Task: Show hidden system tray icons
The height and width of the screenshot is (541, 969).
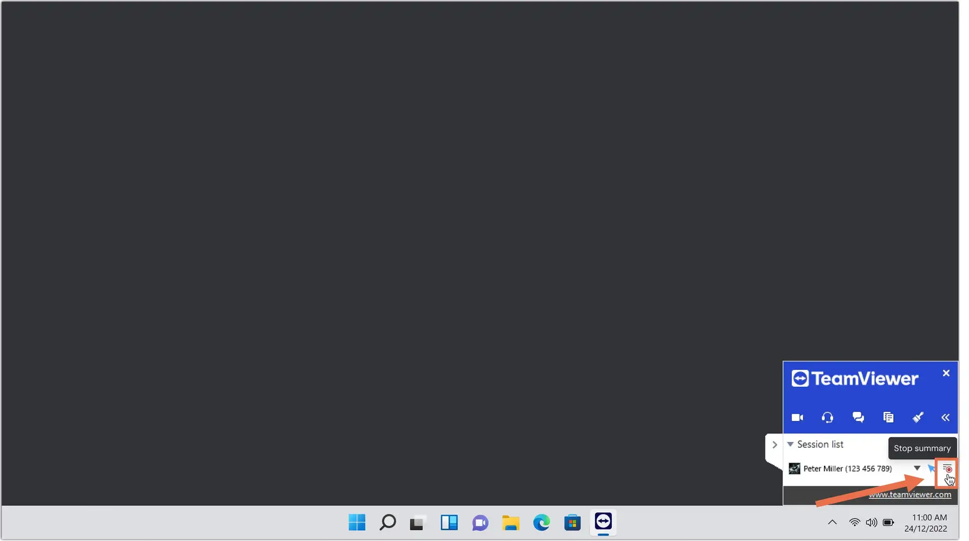Action: click(832, 523)
